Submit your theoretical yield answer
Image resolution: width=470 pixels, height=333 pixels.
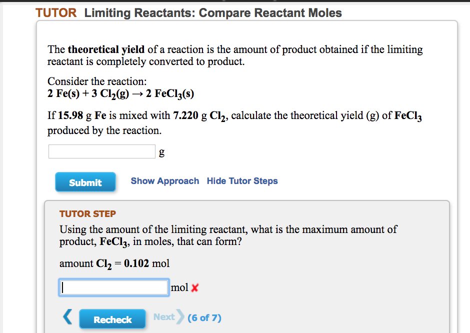pyautogui.click(x=85, y=182)
